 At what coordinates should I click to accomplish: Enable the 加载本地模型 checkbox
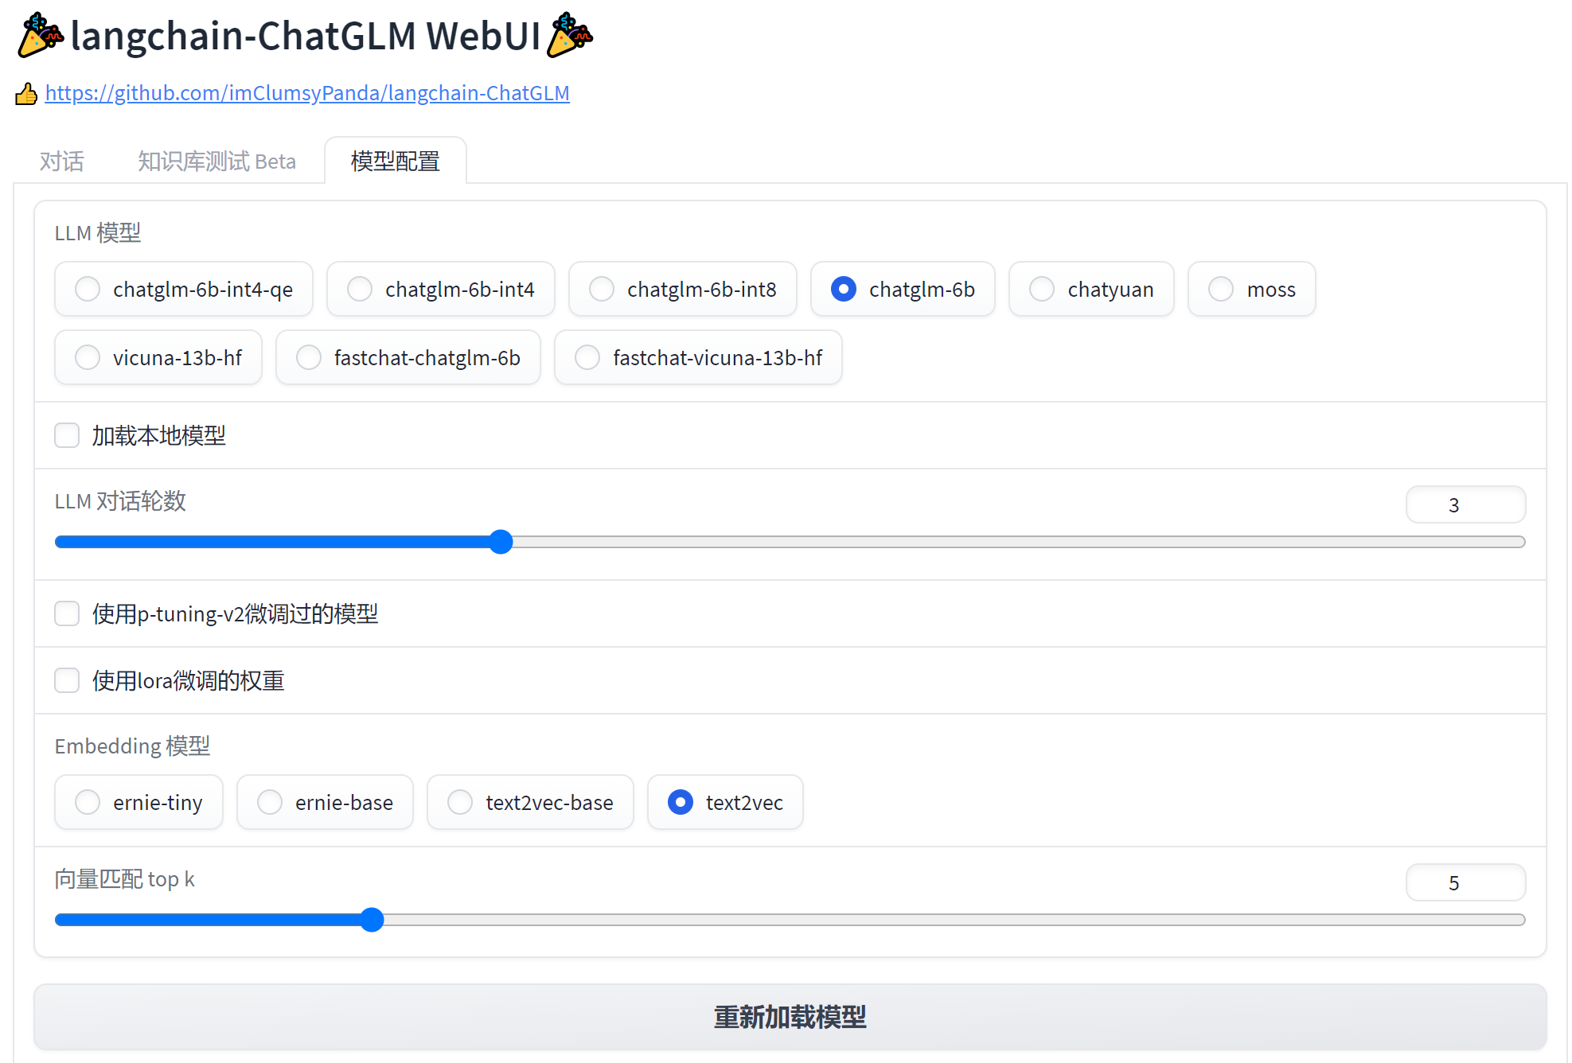click(x=67, y=435)
